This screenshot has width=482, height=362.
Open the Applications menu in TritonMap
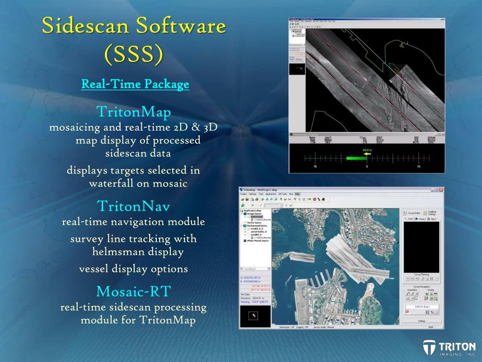click(271, 194)
